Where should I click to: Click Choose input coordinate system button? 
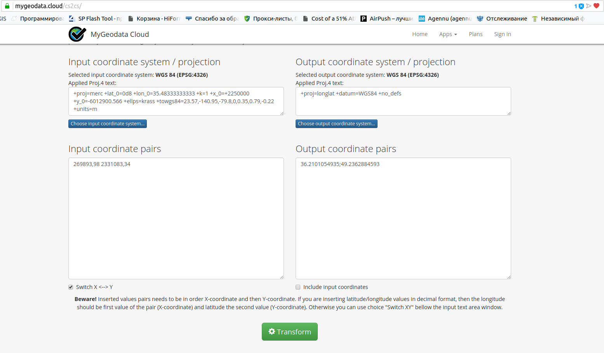click(x=108, y=124)
